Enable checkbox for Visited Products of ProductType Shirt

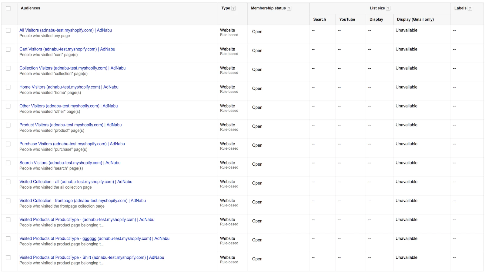point(8,258)
